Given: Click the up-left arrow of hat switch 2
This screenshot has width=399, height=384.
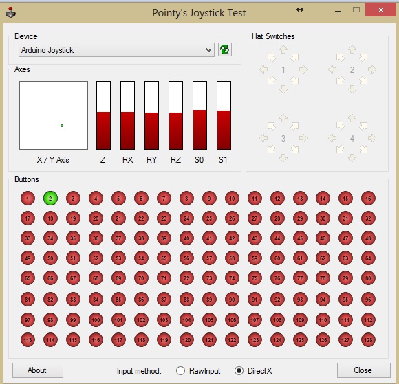Looking at the screenshot, I should click(341, 58).
